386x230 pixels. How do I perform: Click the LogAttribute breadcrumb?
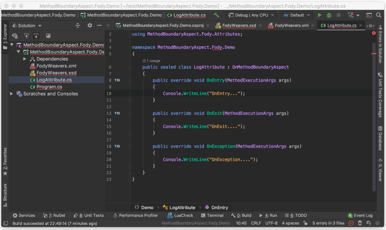(179, 207)
